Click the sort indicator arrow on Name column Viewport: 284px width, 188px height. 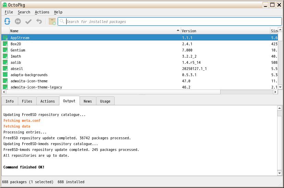(x=178, y=31)
